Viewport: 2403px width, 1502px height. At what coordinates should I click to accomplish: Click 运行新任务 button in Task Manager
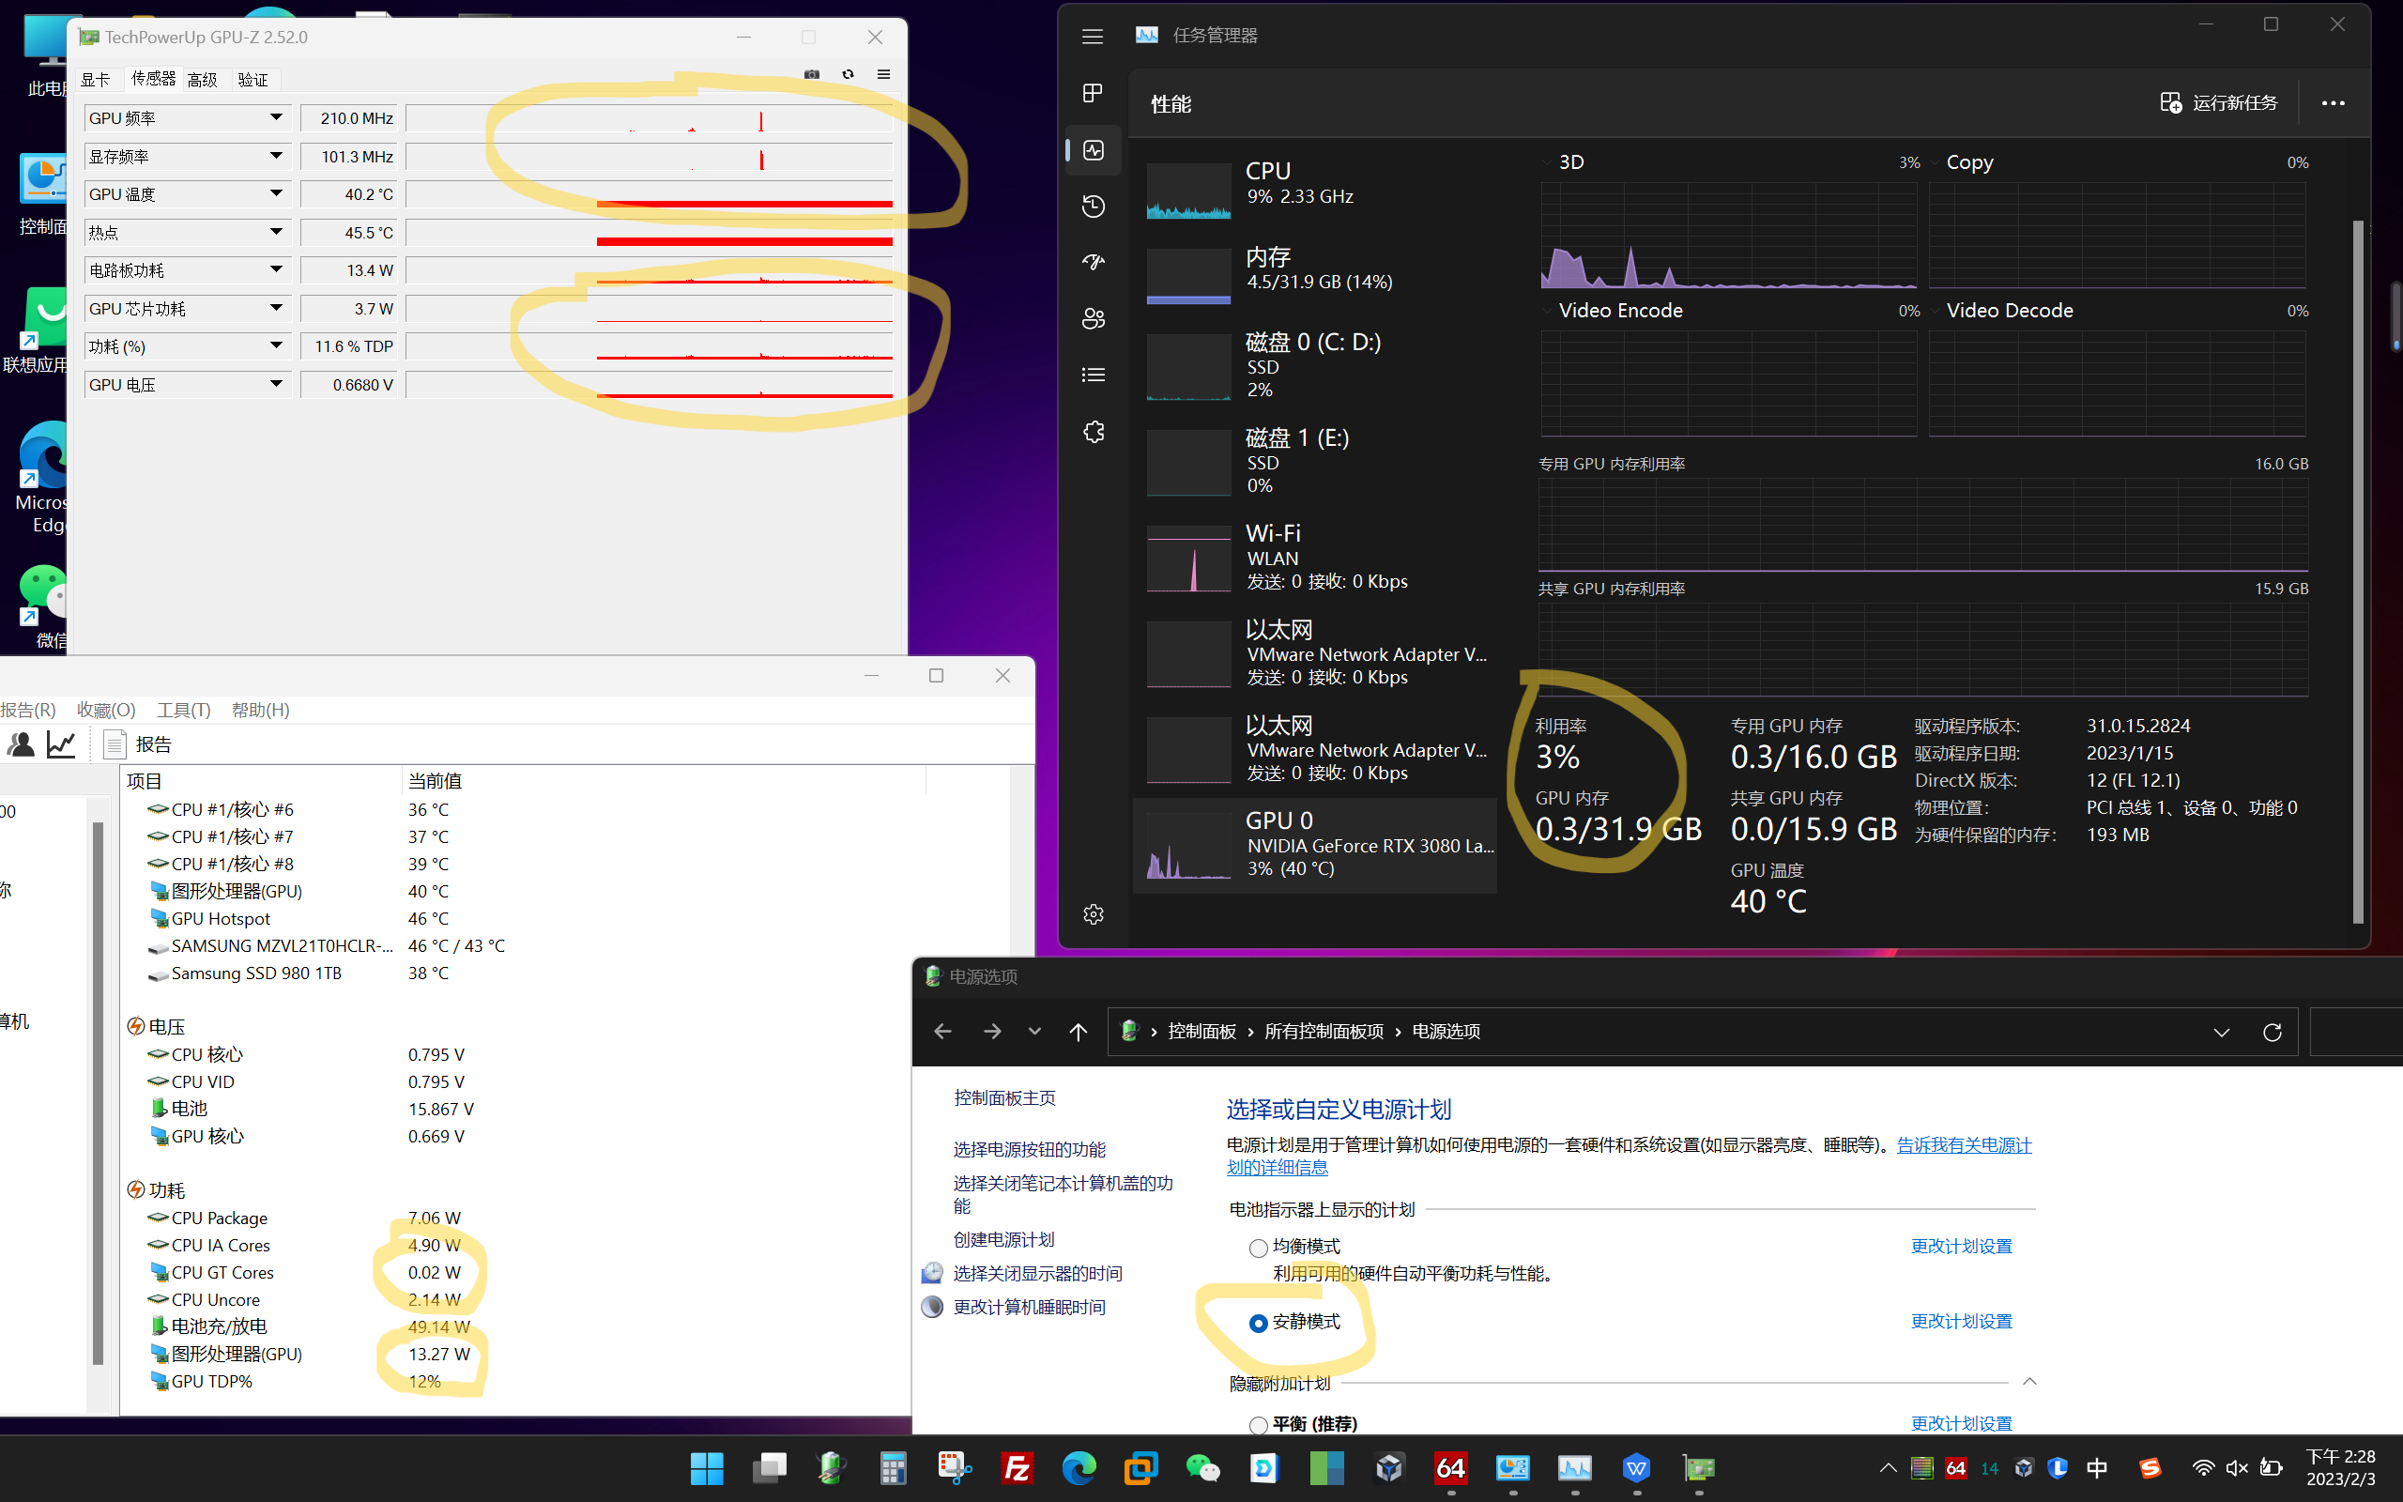(x=2218, y=103)
